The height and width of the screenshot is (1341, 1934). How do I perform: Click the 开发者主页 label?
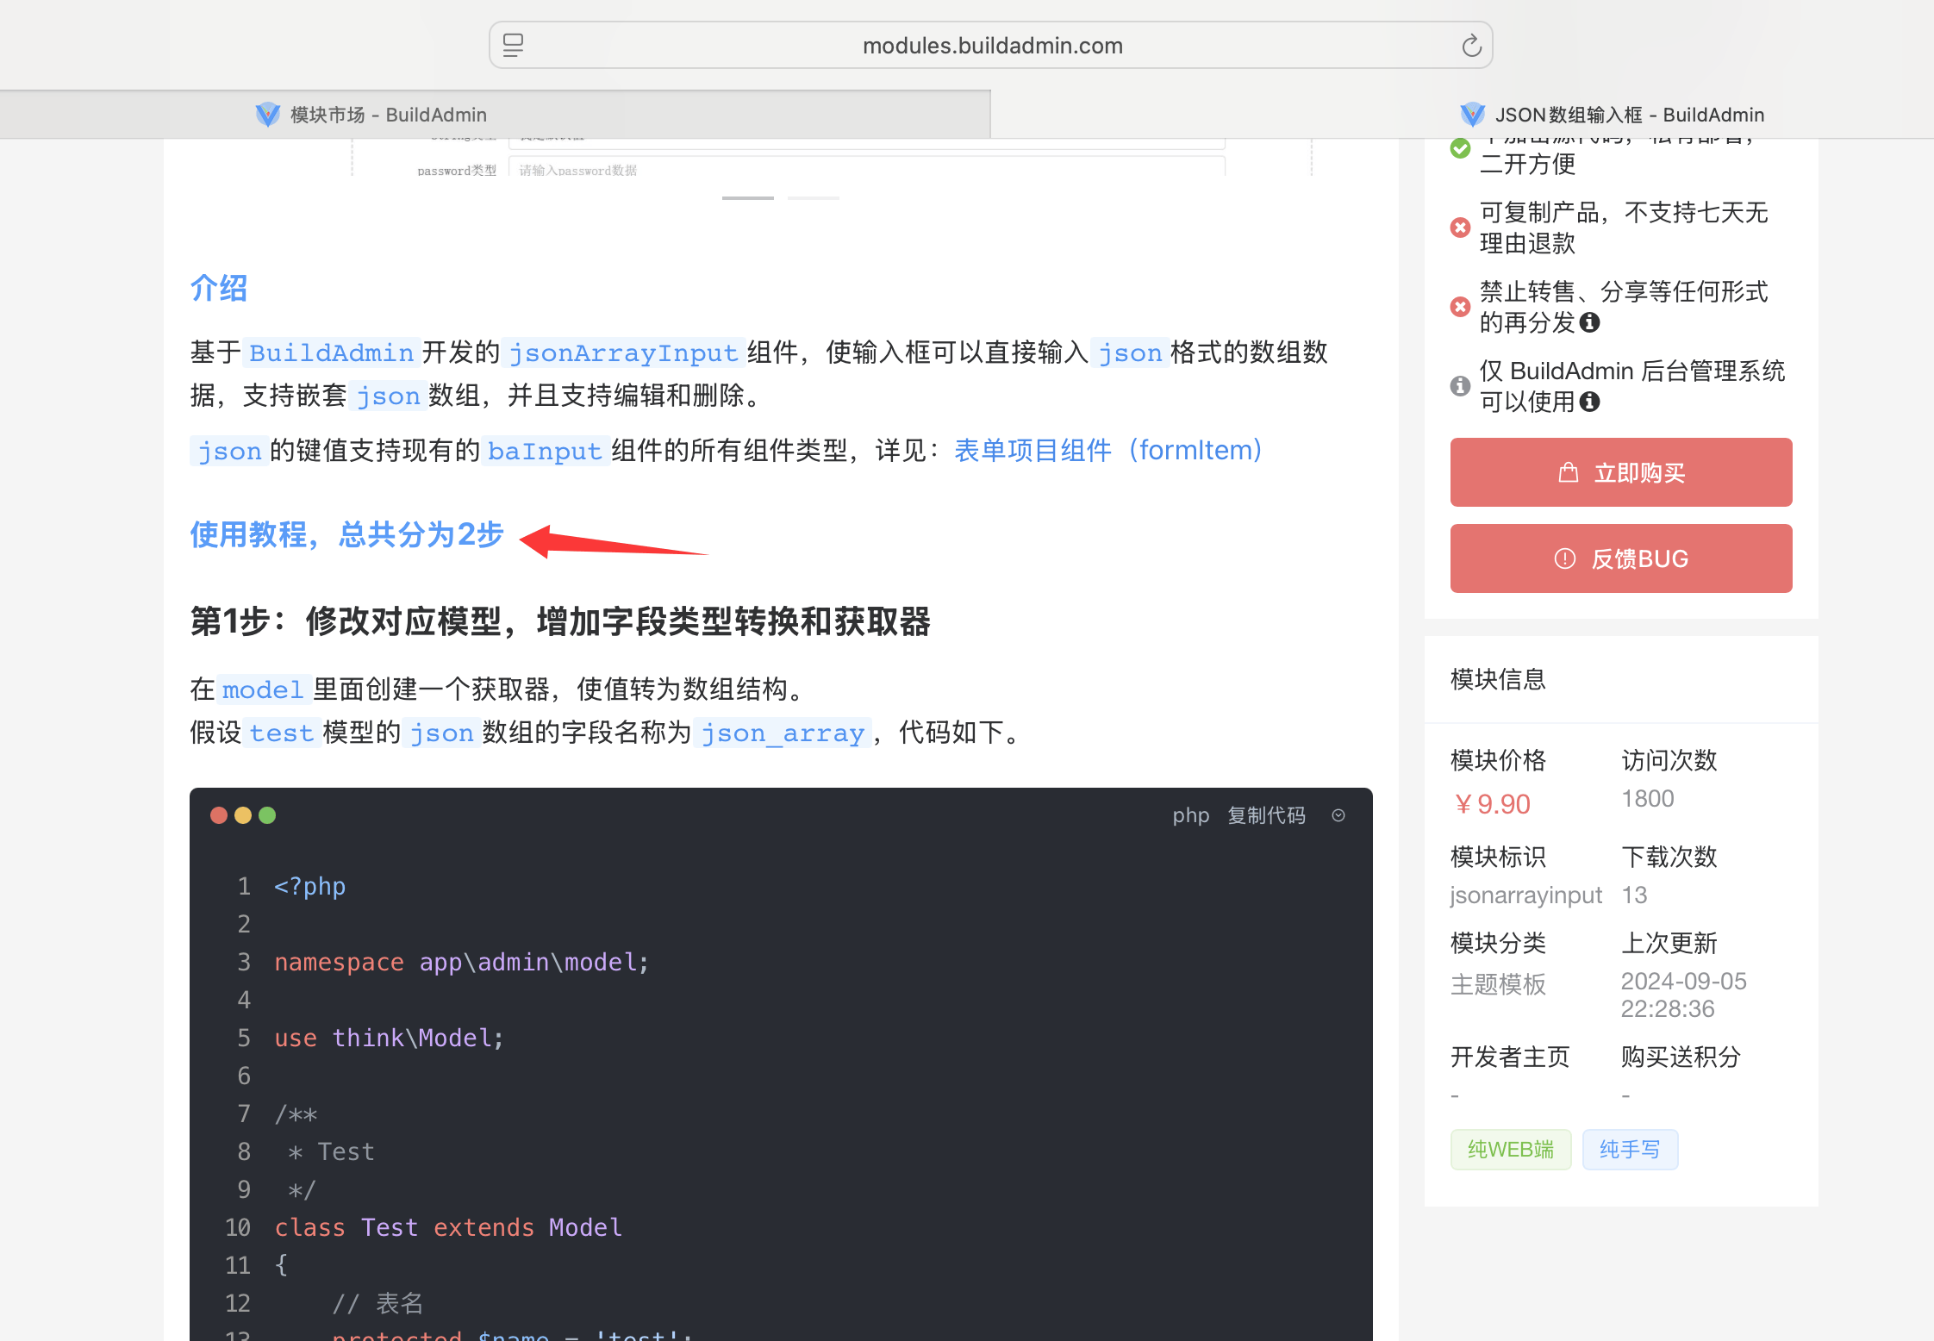tap(1510, 1057)
